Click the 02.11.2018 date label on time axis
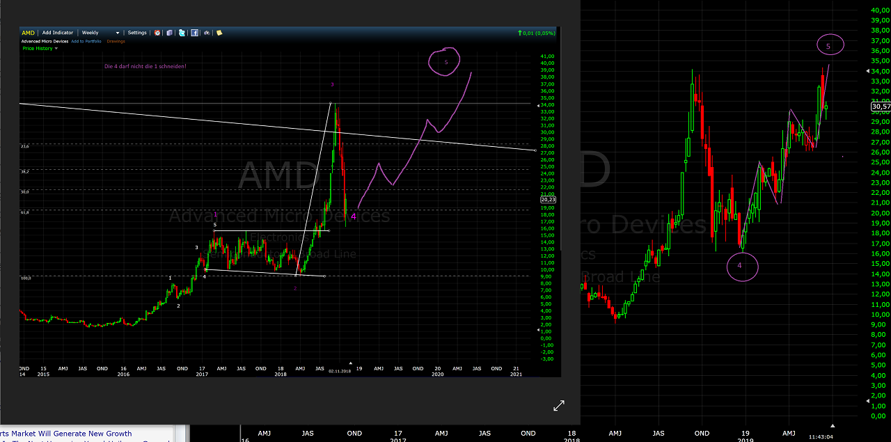This screenshot has width=891, height=442. coord(340,371)
